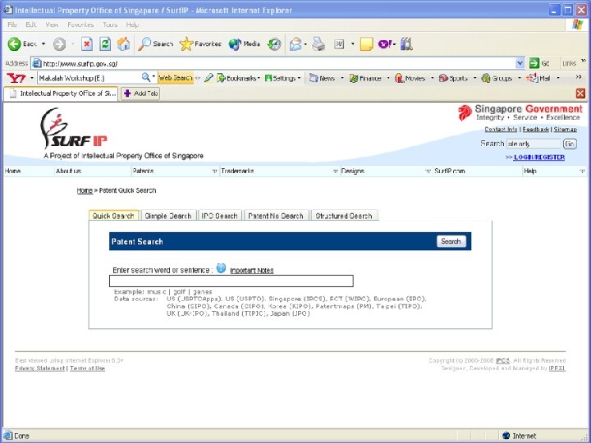The height and width of the screenshot is (443, 591).
Task: Open the Favorites star panel
Action: (200, 44)
